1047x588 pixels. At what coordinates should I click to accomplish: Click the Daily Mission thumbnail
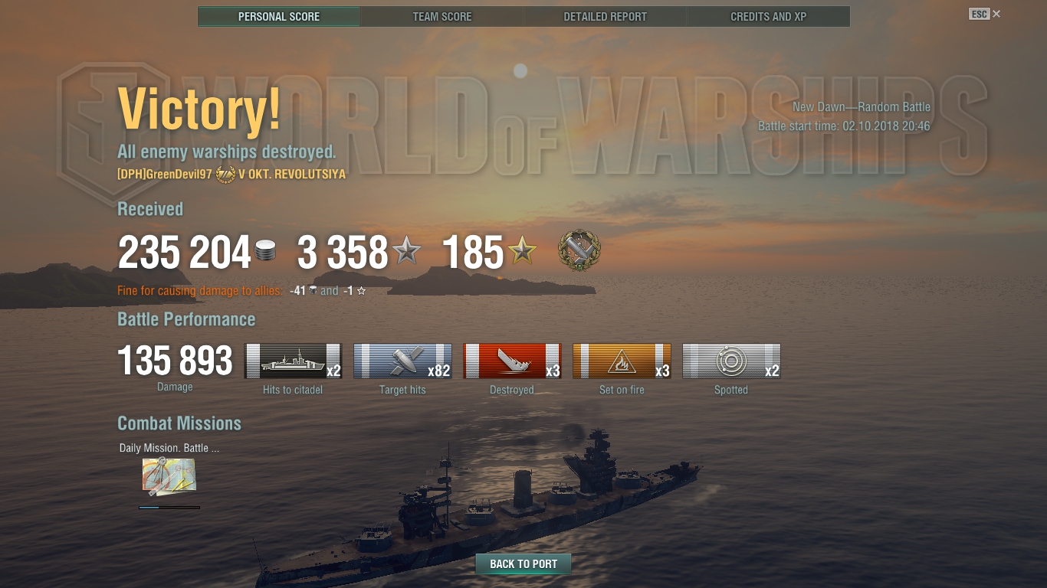click(x=169, y=476)
